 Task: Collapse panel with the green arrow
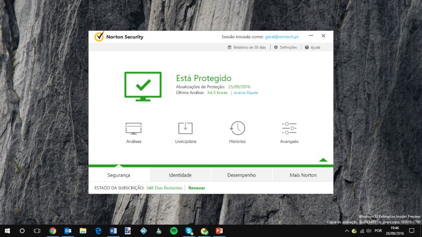(x=323, y=160)
